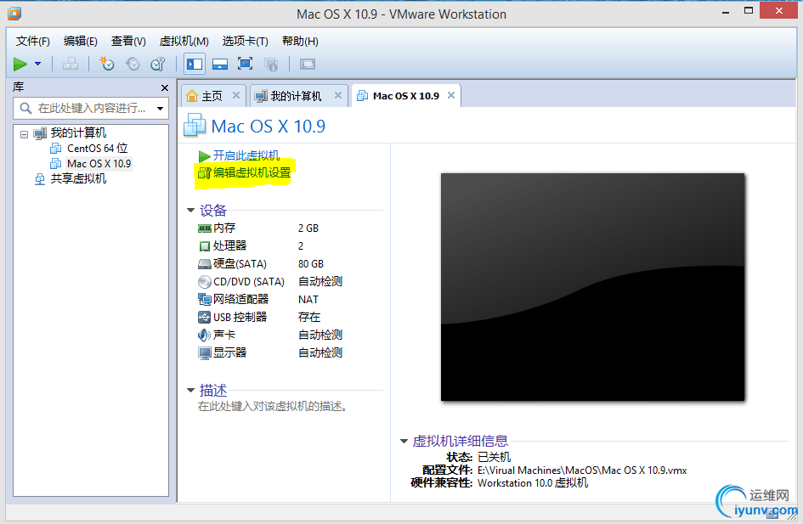Toggle the thumbnail bar icon
Image resolution: width=803 pixels, height=524 pixels.
pyautogui.click(x=220, y=64)
